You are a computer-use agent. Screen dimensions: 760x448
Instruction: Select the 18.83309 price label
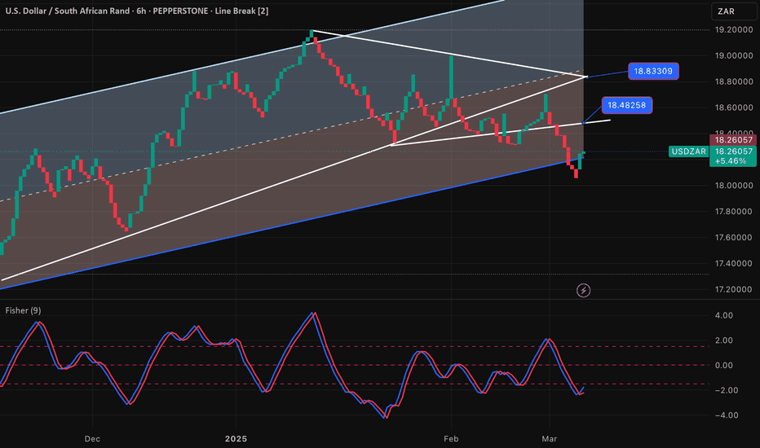[x=653, y=71]
